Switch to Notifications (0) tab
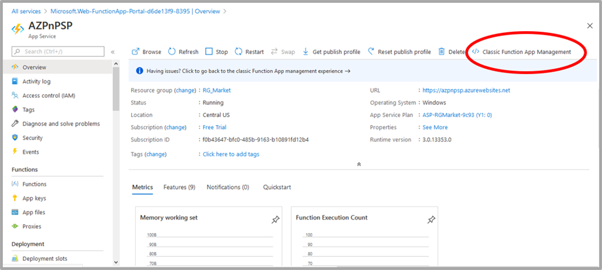The height and width of the screenshot is (270, 602). click(228, 187)
